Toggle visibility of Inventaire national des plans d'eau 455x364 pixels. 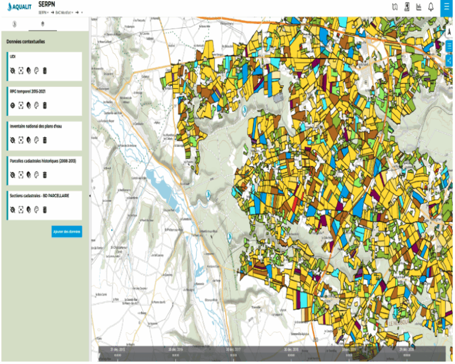[x=12, y=140]
